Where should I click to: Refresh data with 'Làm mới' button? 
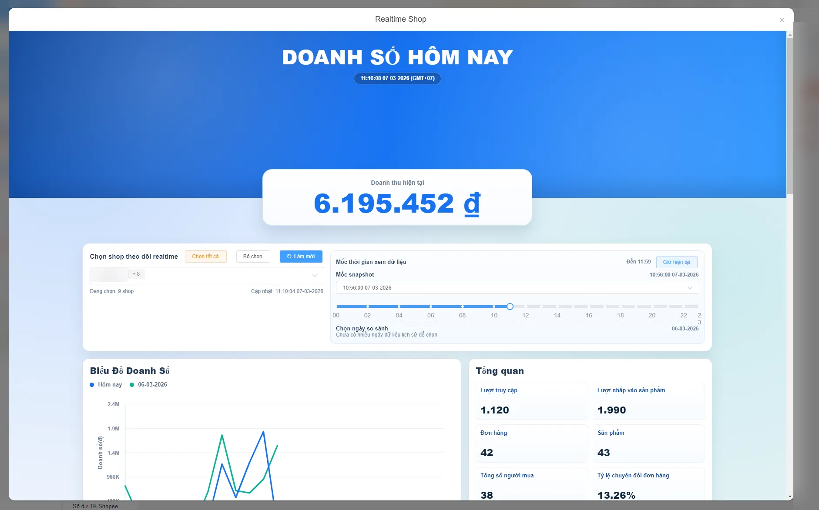(x=301, y=257)
